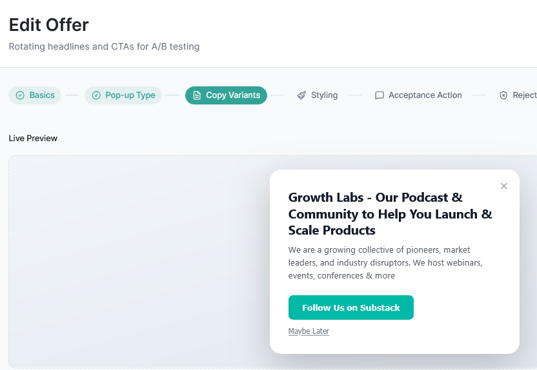Click the paintbrush icon beside Styling
The image size is (537, 370).
click(301, 95)
